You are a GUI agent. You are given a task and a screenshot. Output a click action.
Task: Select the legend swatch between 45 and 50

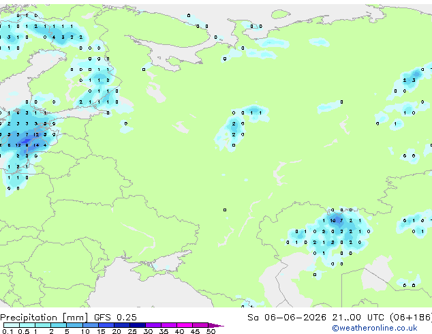[200, 325]
